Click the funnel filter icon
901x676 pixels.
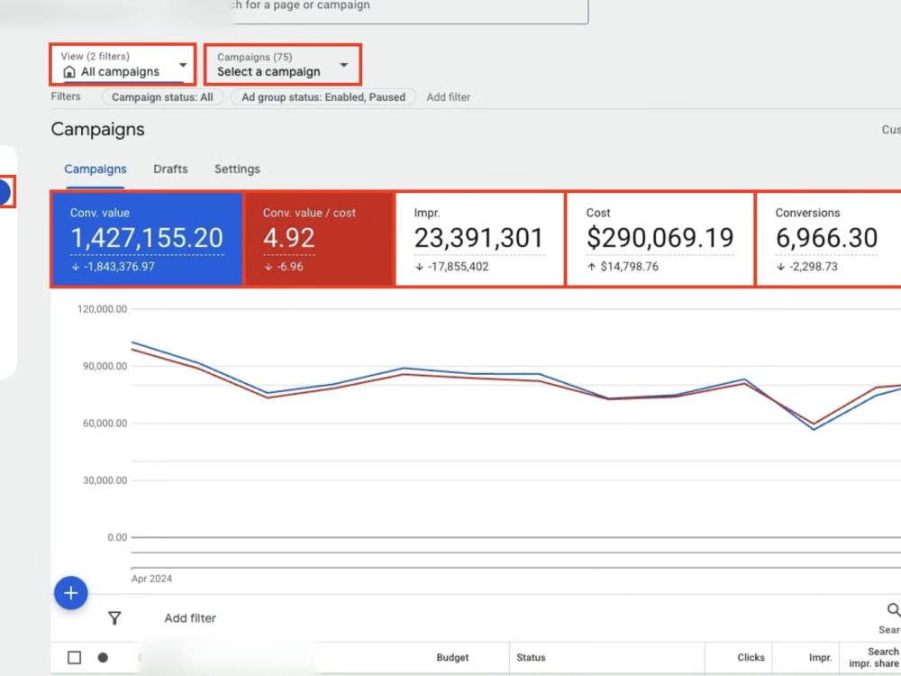tap(114, 618)
